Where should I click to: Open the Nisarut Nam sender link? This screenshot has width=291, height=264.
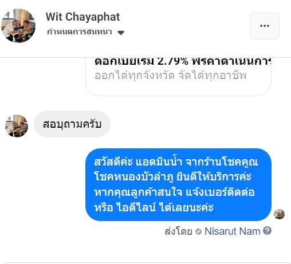(x=233, y=231)
